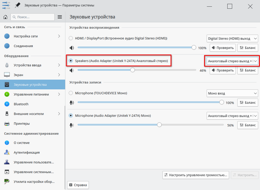
Task: Open the hamburger menu next to search
Action: pos(60,17)
